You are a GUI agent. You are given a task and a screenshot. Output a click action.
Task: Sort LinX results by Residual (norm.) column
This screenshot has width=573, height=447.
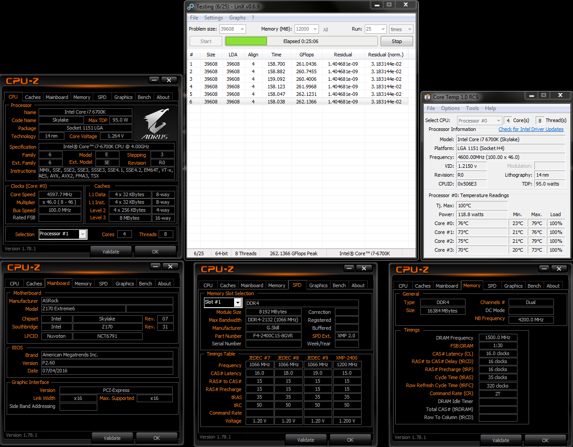pos(386,55)
